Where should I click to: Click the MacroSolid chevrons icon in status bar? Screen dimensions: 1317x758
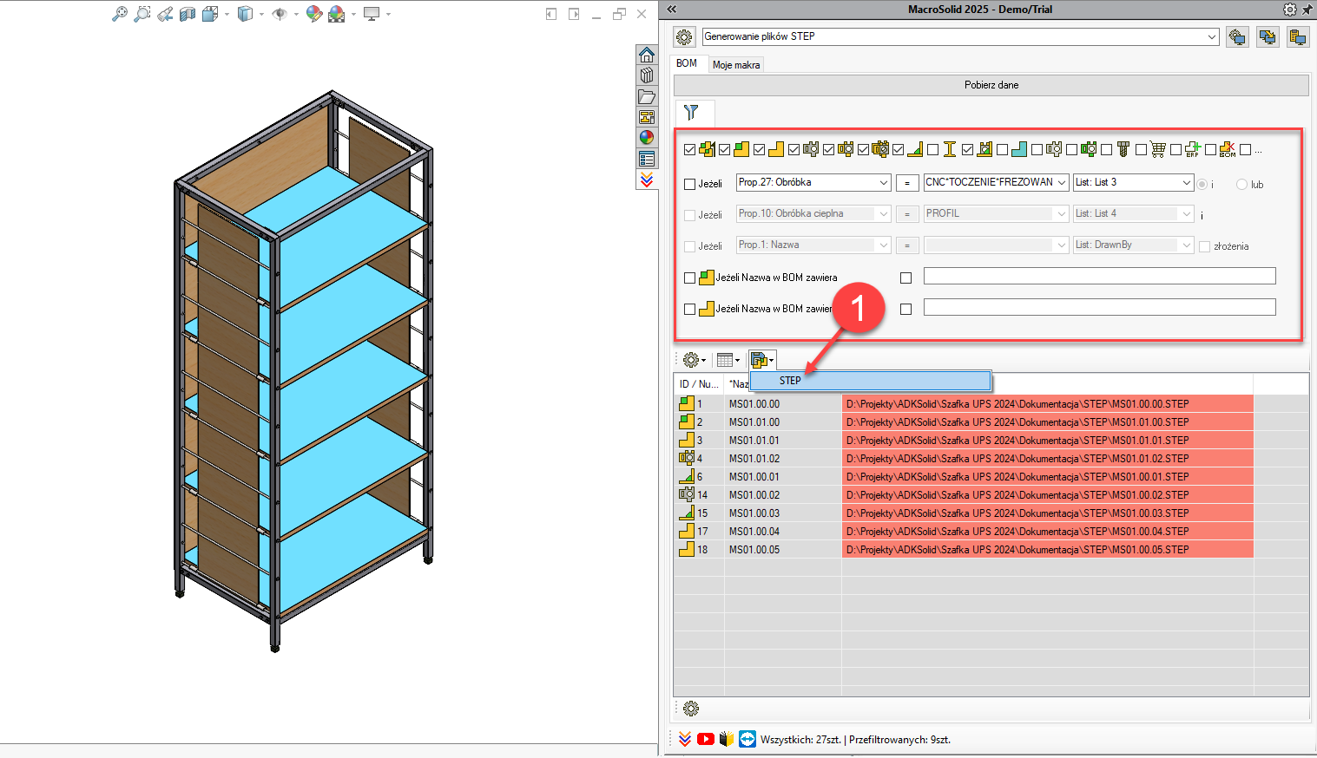(685, 739)
